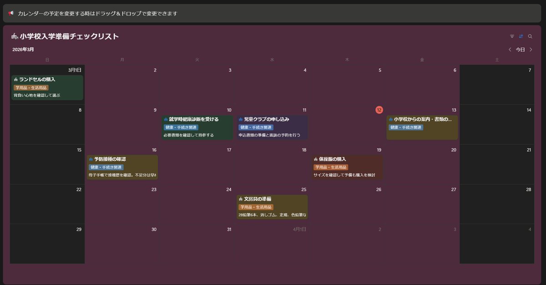Jump to 今日 button

pos(520,50)
